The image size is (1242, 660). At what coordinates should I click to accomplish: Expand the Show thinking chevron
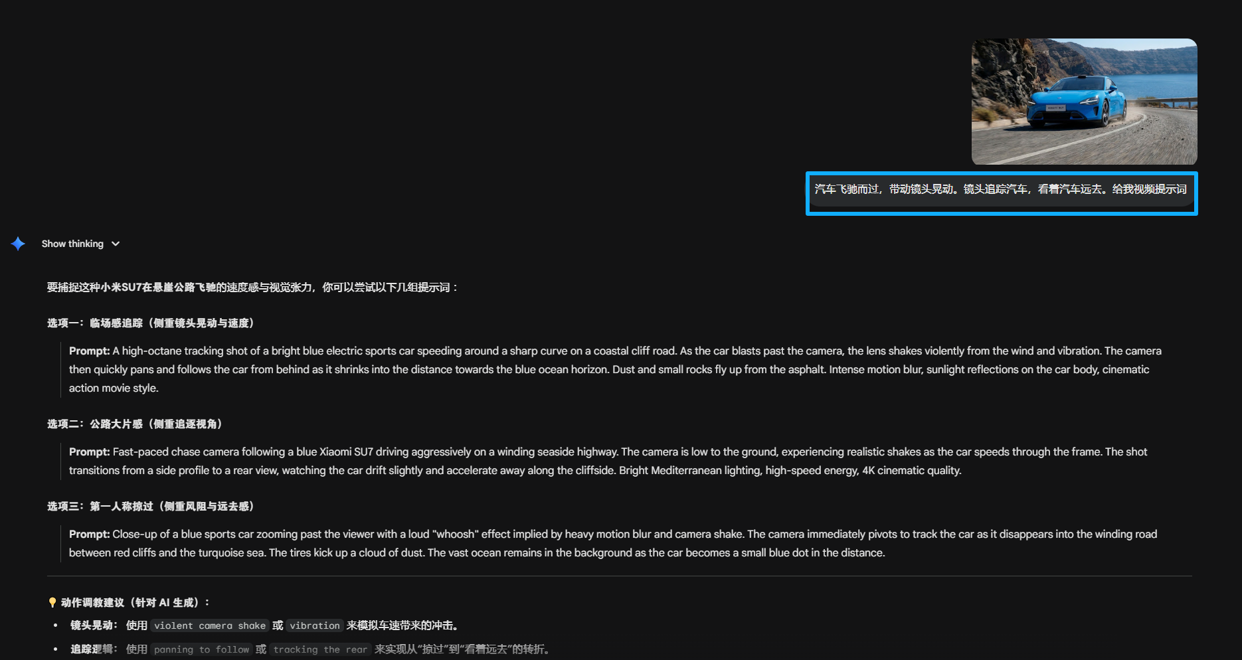coord(116,244)
